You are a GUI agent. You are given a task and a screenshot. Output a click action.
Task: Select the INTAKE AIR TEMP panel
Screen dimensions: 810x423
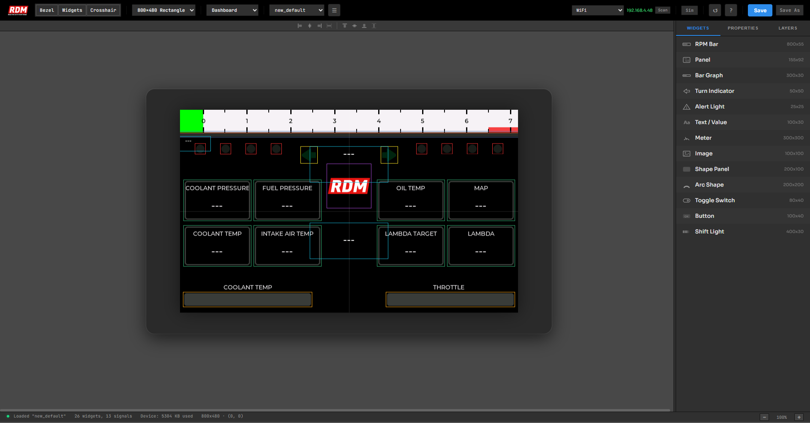point(287,246)
